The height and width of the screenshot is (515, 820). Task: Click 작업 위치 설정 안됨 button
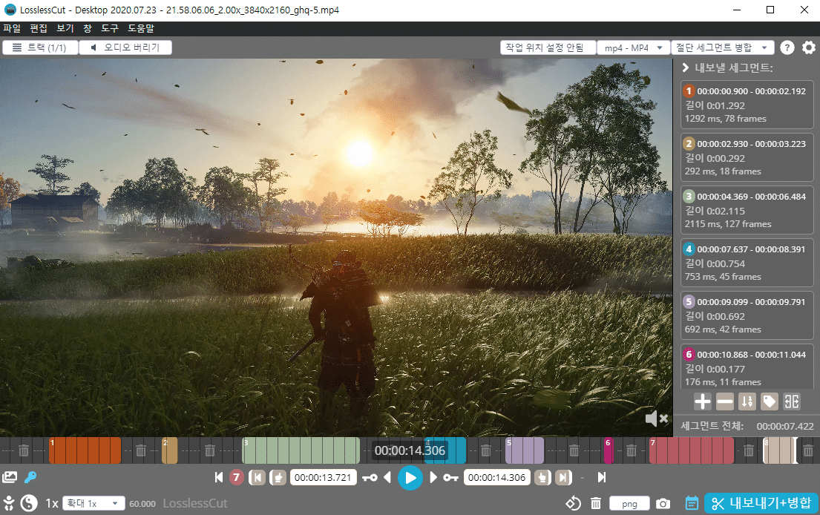coord(548,47)
